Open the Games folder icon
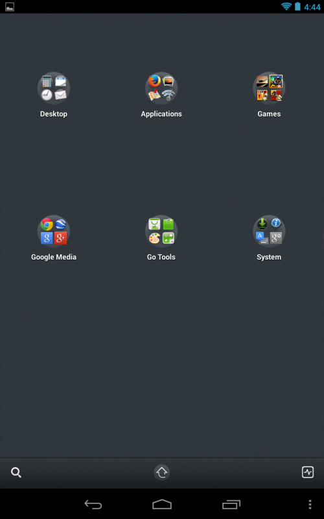Viewport: 324px width, 519px height. 269,88
